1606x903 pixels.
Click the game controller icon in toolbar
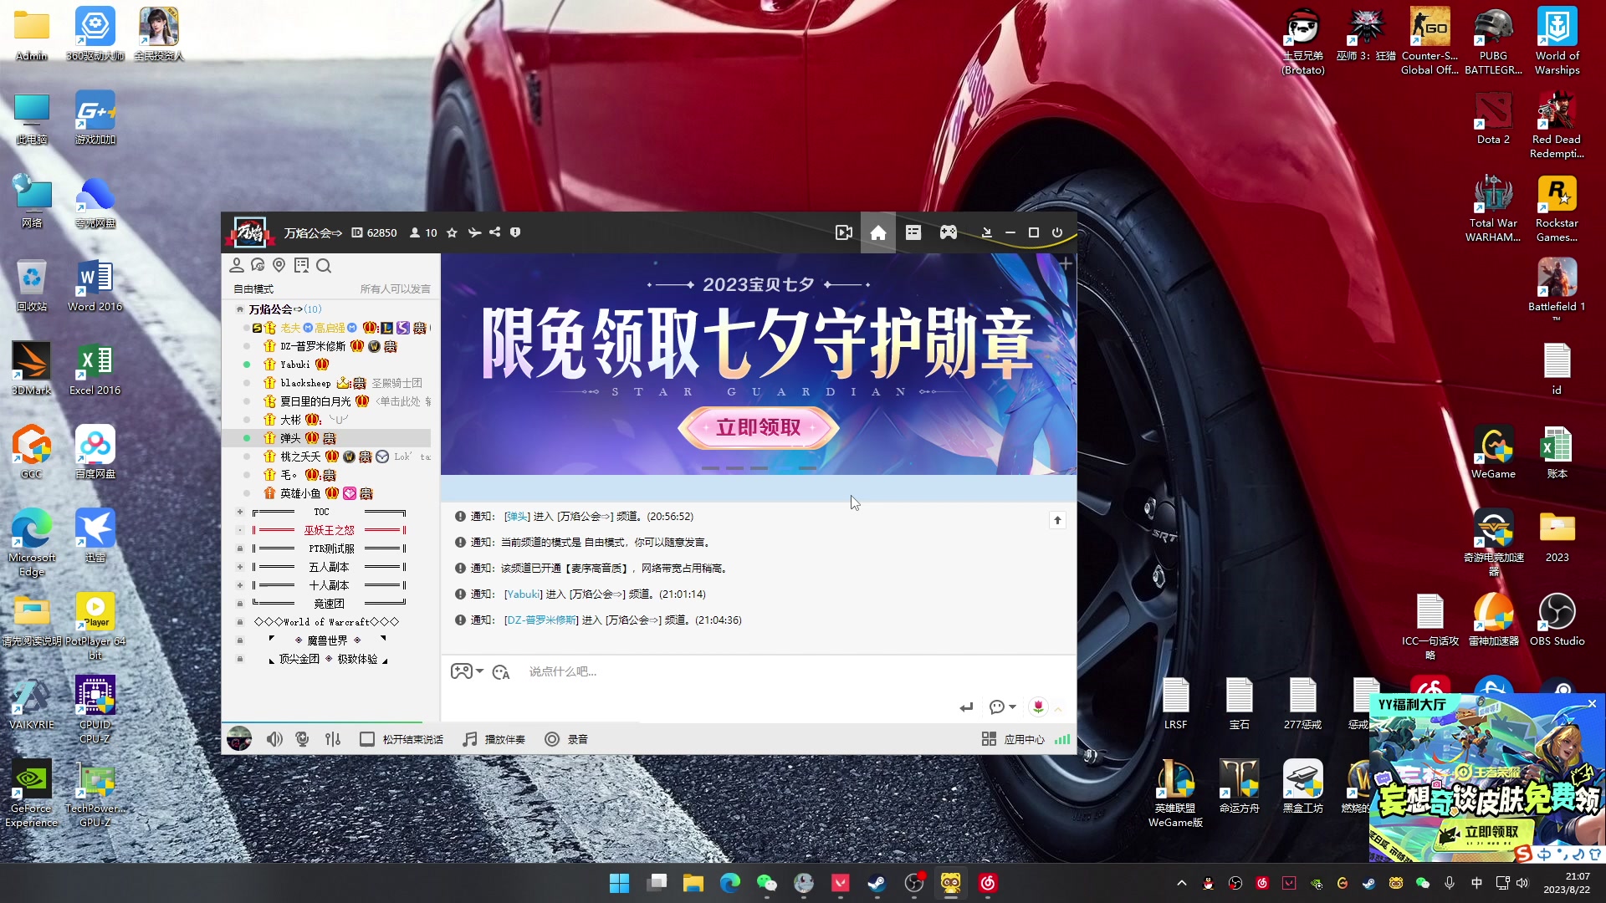(948, 232)
